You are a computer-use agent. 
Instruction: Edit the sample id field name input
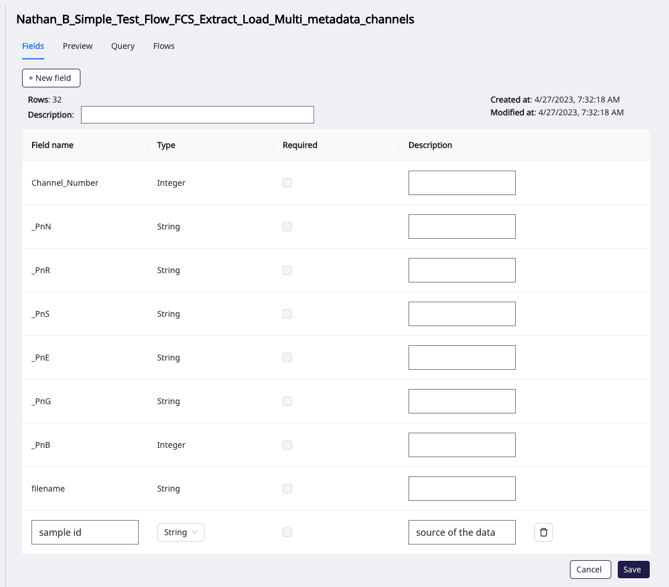[85, 532]
